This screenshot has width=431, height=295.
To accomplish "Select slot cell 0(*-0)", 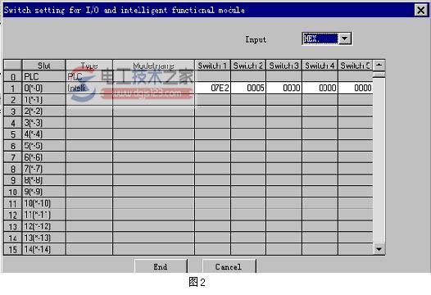I will 43,88.
